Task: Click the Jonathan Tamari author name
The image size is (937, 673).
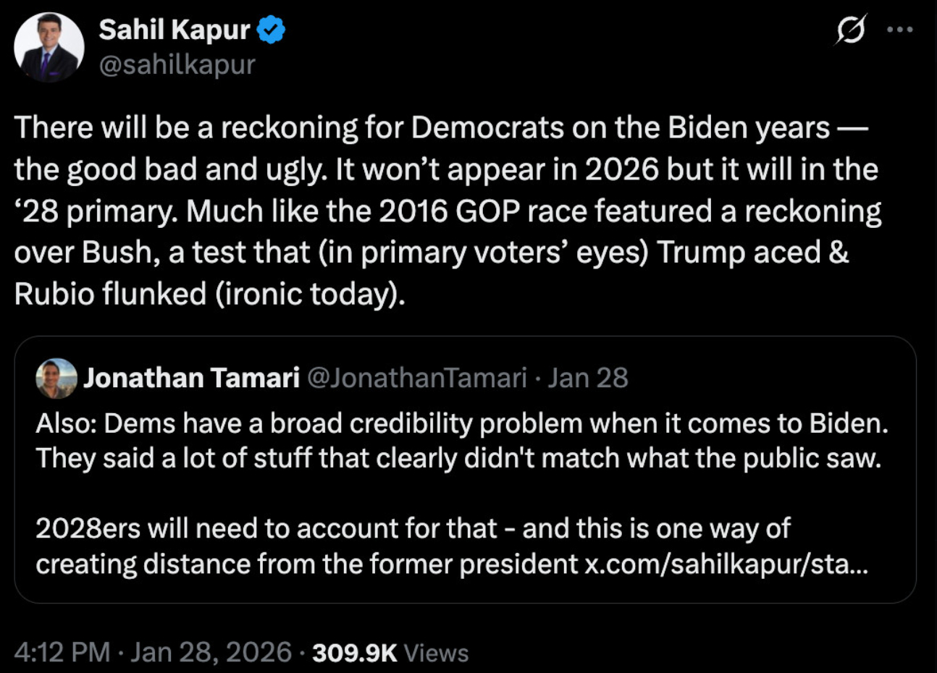Action: pos(191,378)
